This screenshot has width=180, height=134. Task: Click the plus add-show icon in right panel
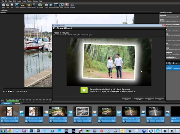[x=173, y=63]
